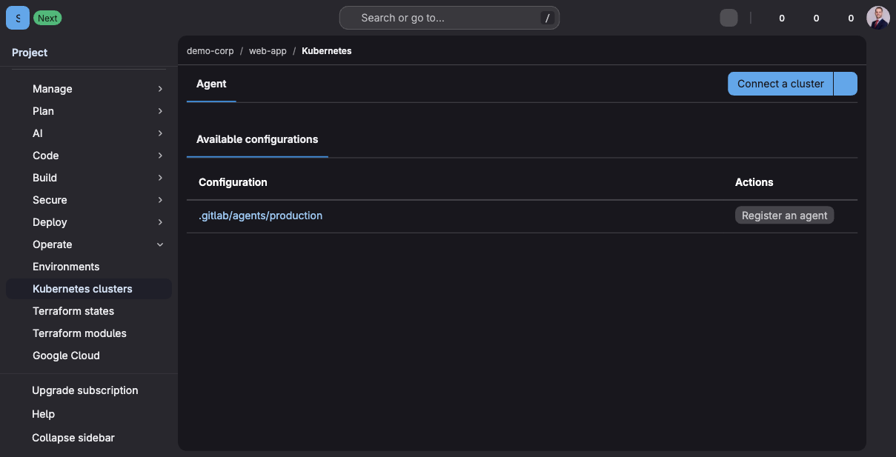The image size is (896, 457).
Task: Click the Plan sidebar label
Action: click(43, 111)
